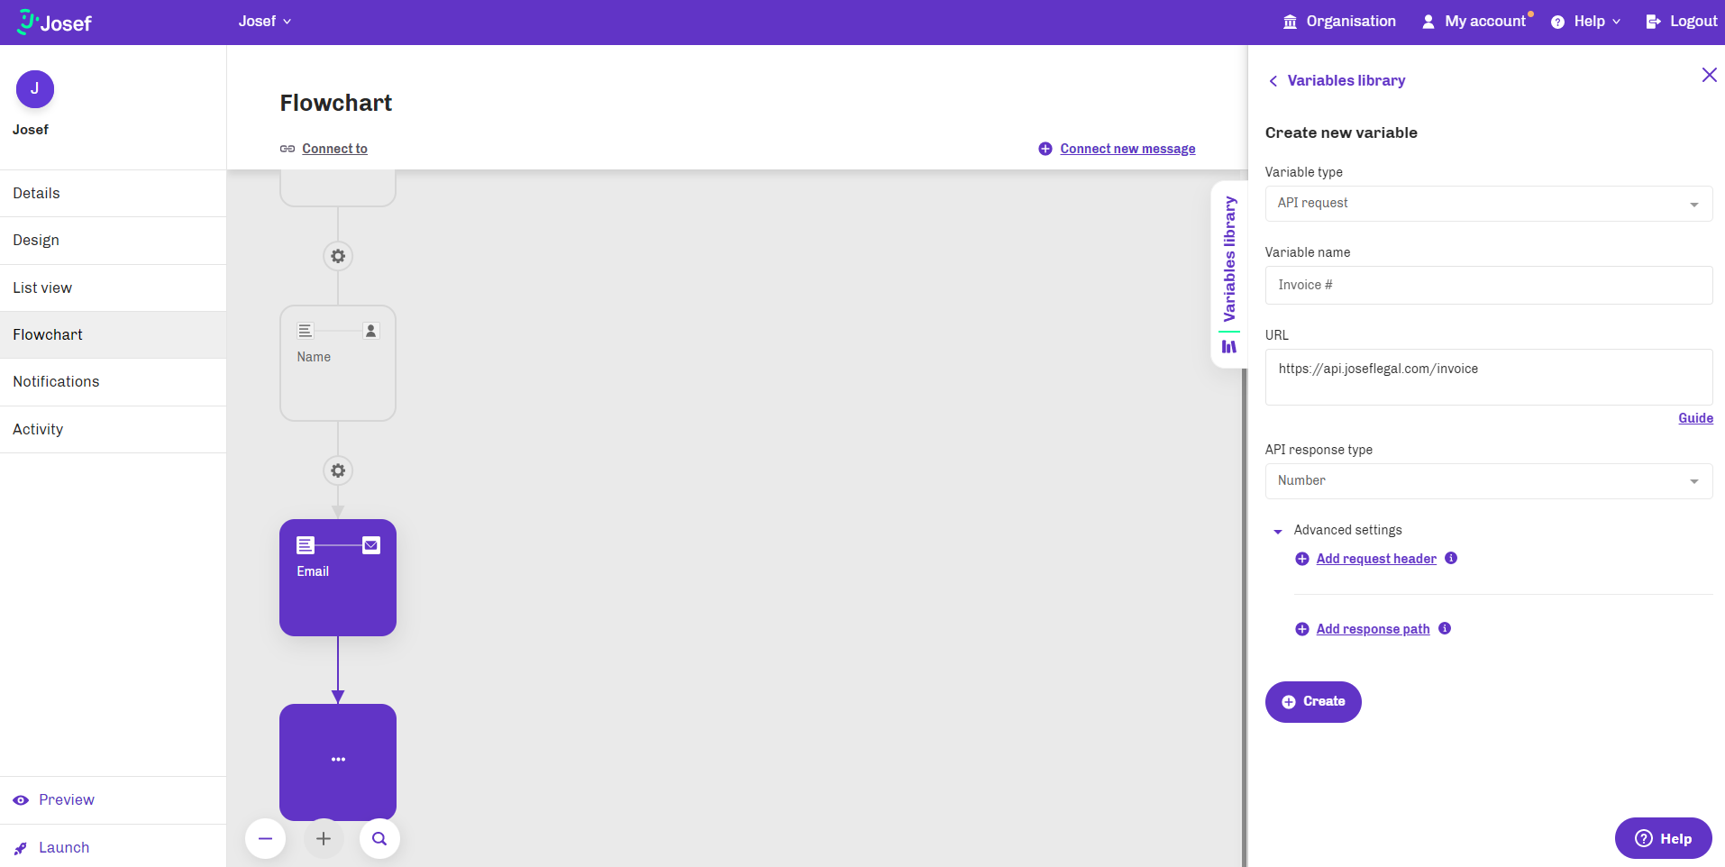Click the Variable name input field
This screenshot has width=1725, height=867.
pyautogui.click(x=1489, y=285)
